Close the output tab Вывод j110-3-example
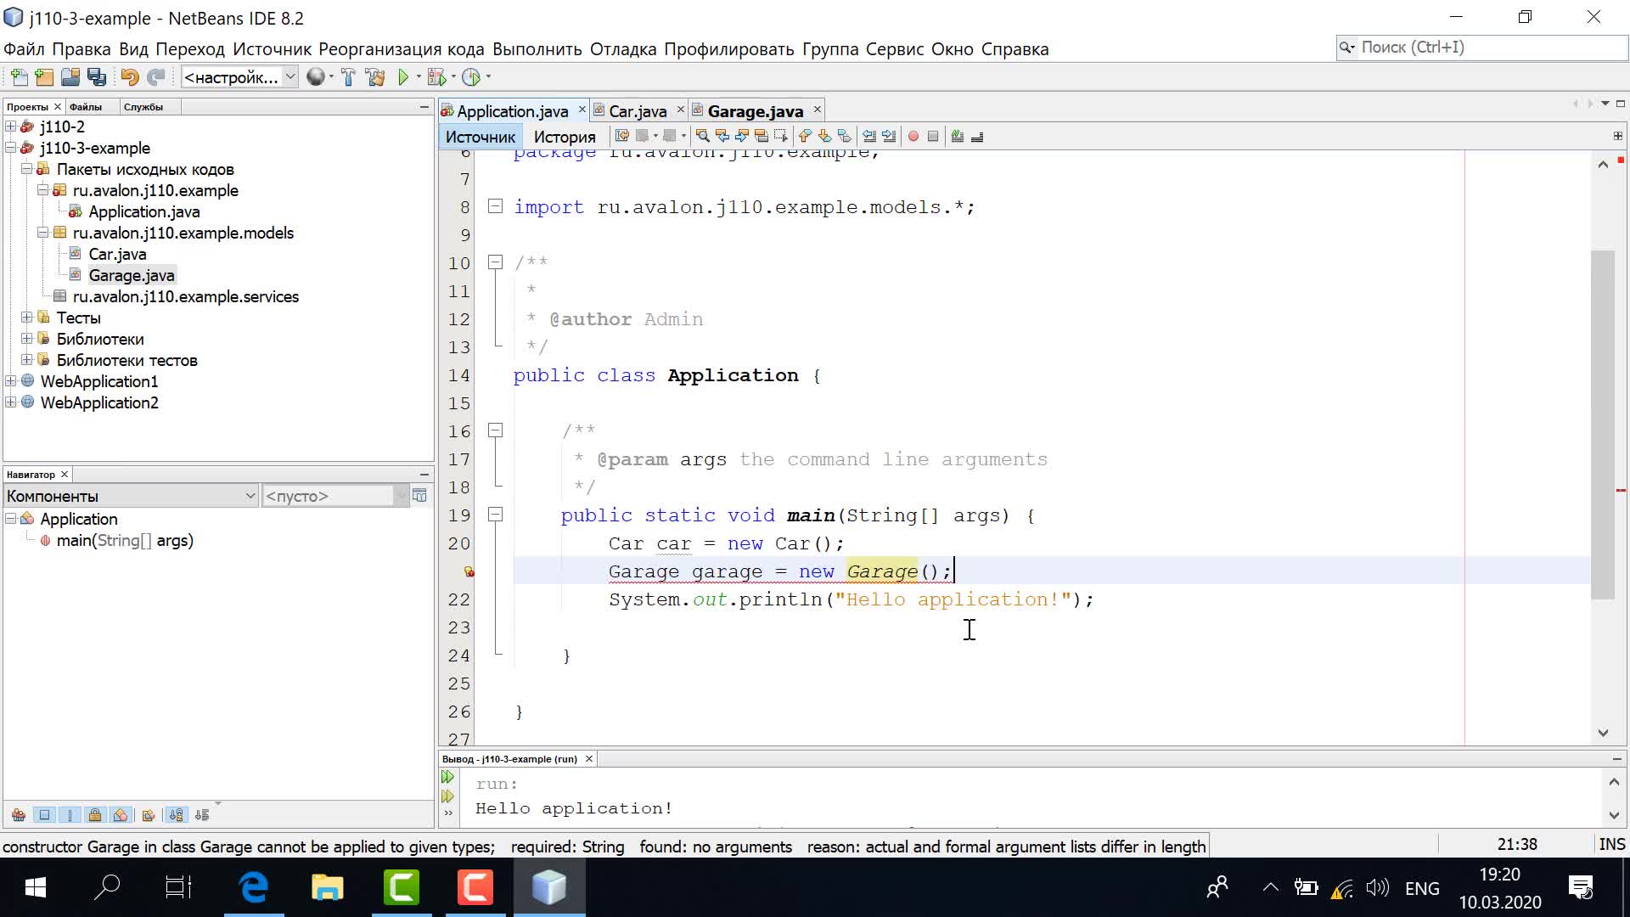Viewport: 1630px width, 917px height. (588, 759)
